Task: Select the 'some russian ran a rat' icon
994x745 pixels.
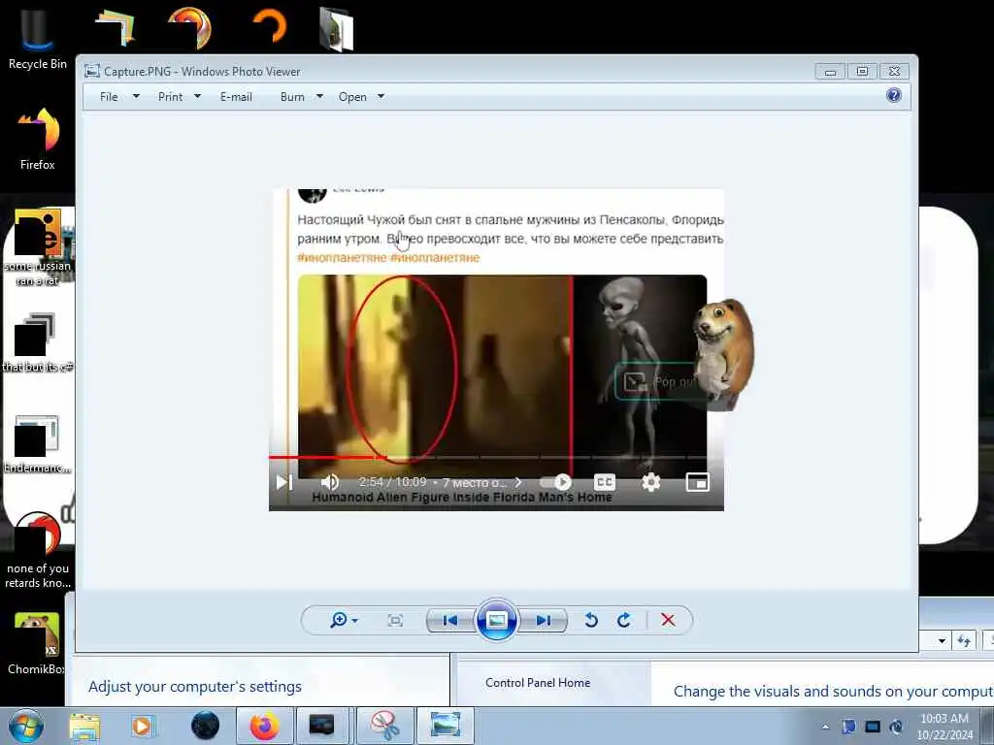Action: (x=38, y=248)
